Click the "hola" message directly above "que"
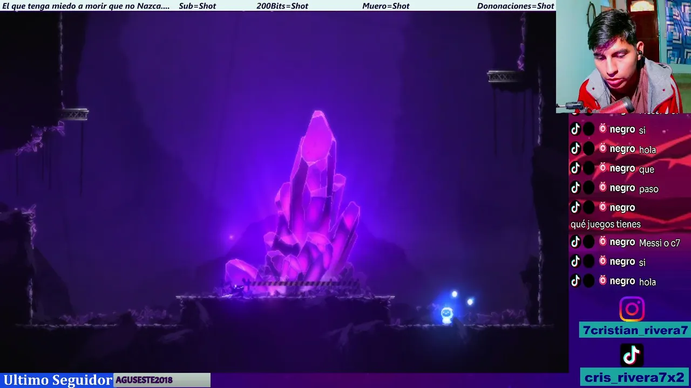The image size is (691, 388). [647, 149]
